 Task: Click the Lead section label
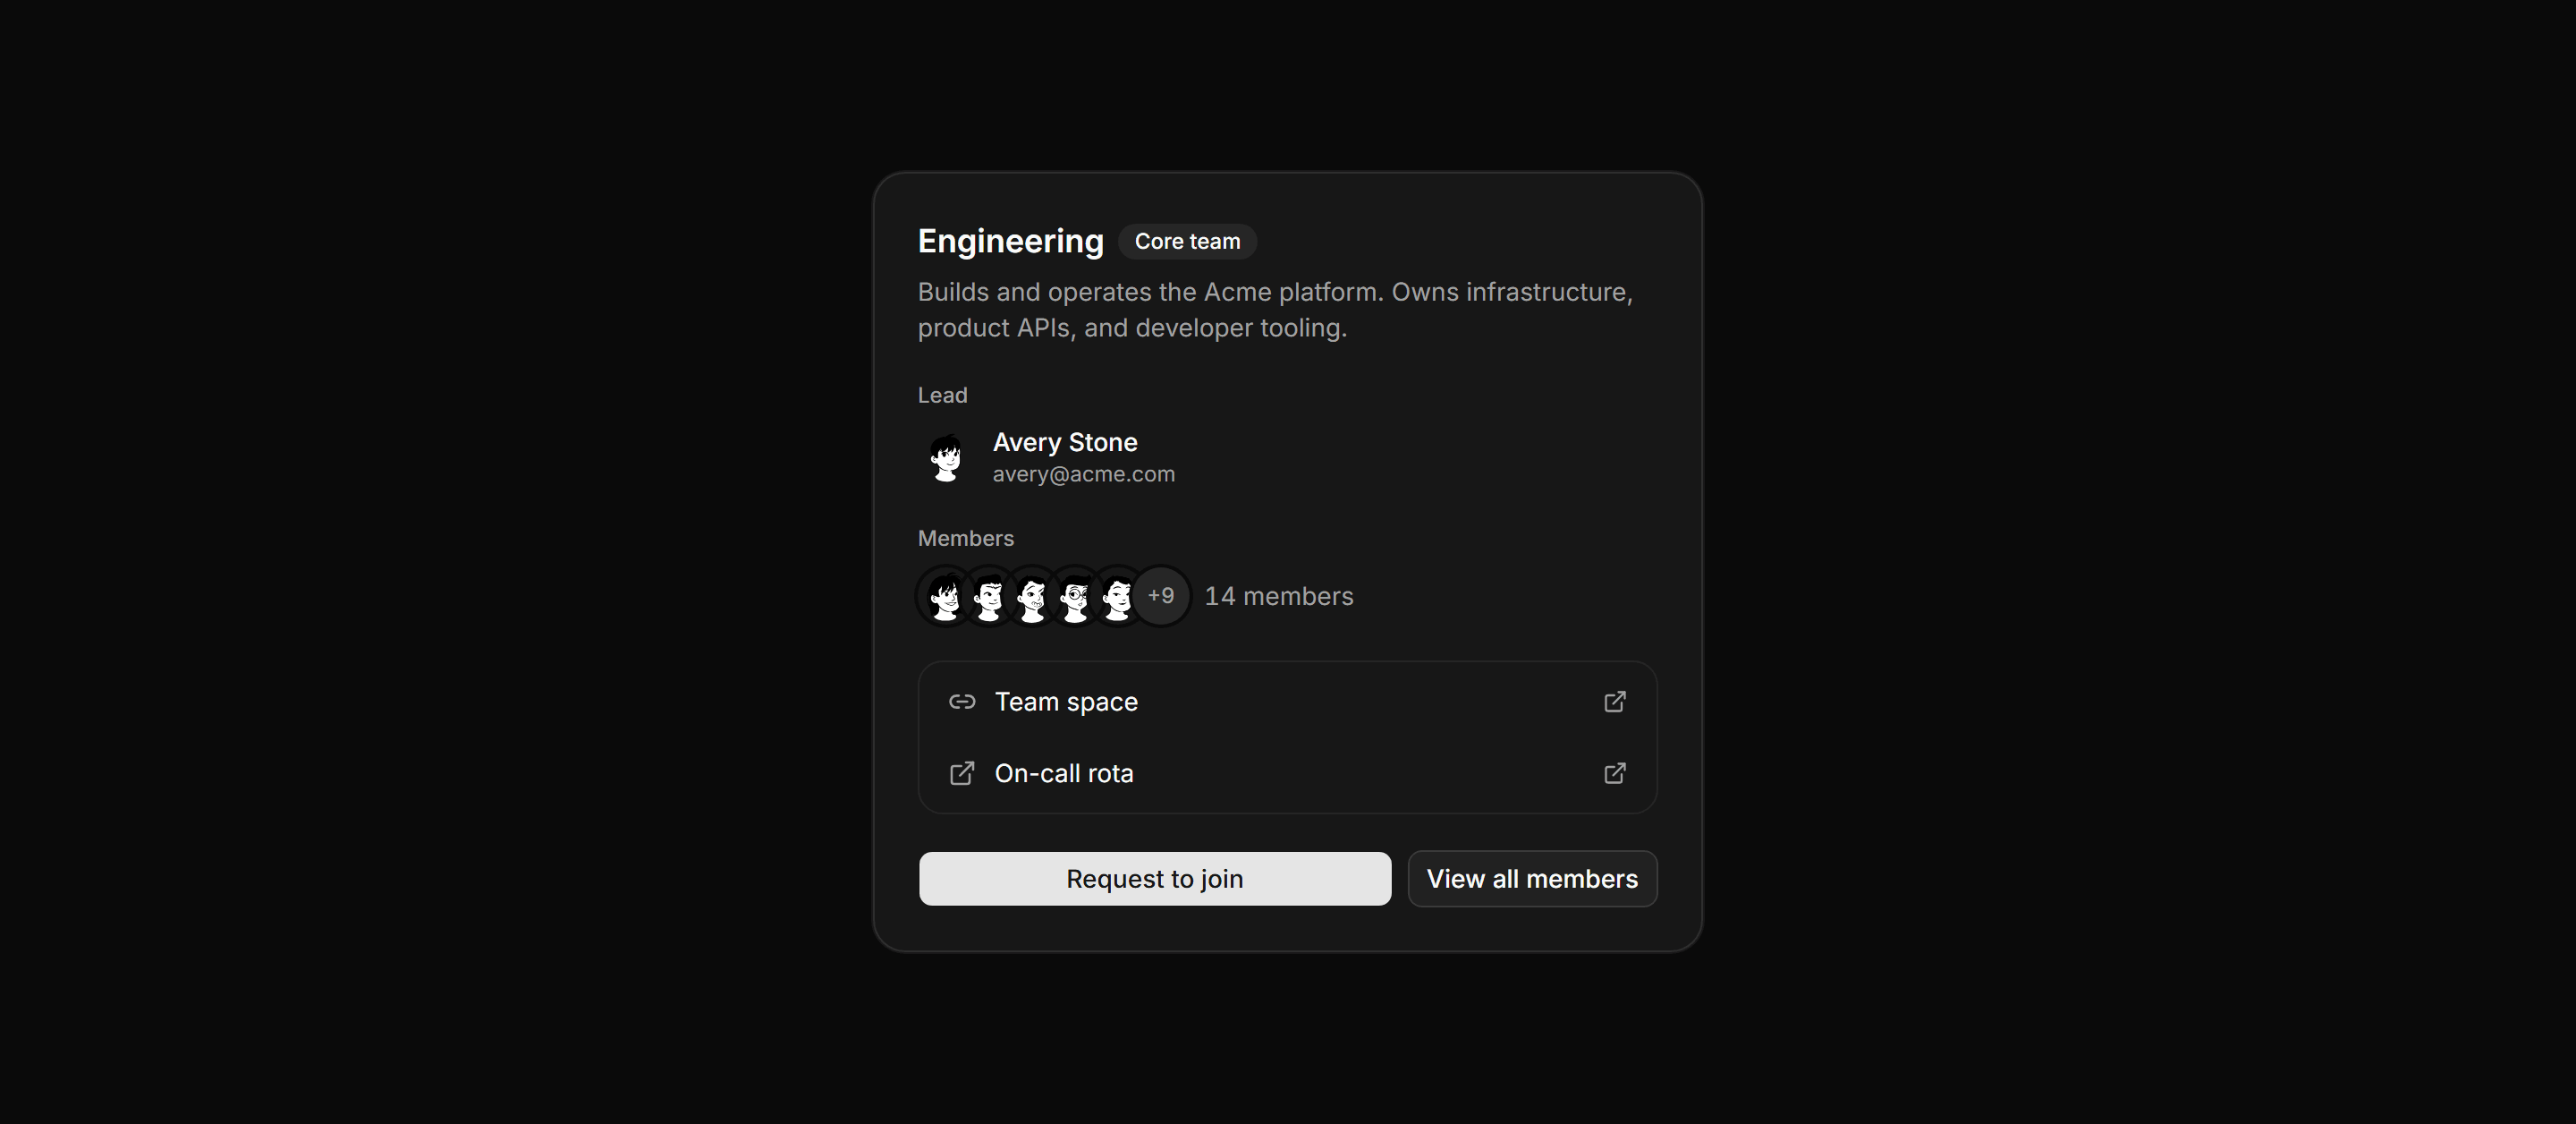[x=942, y=396]
